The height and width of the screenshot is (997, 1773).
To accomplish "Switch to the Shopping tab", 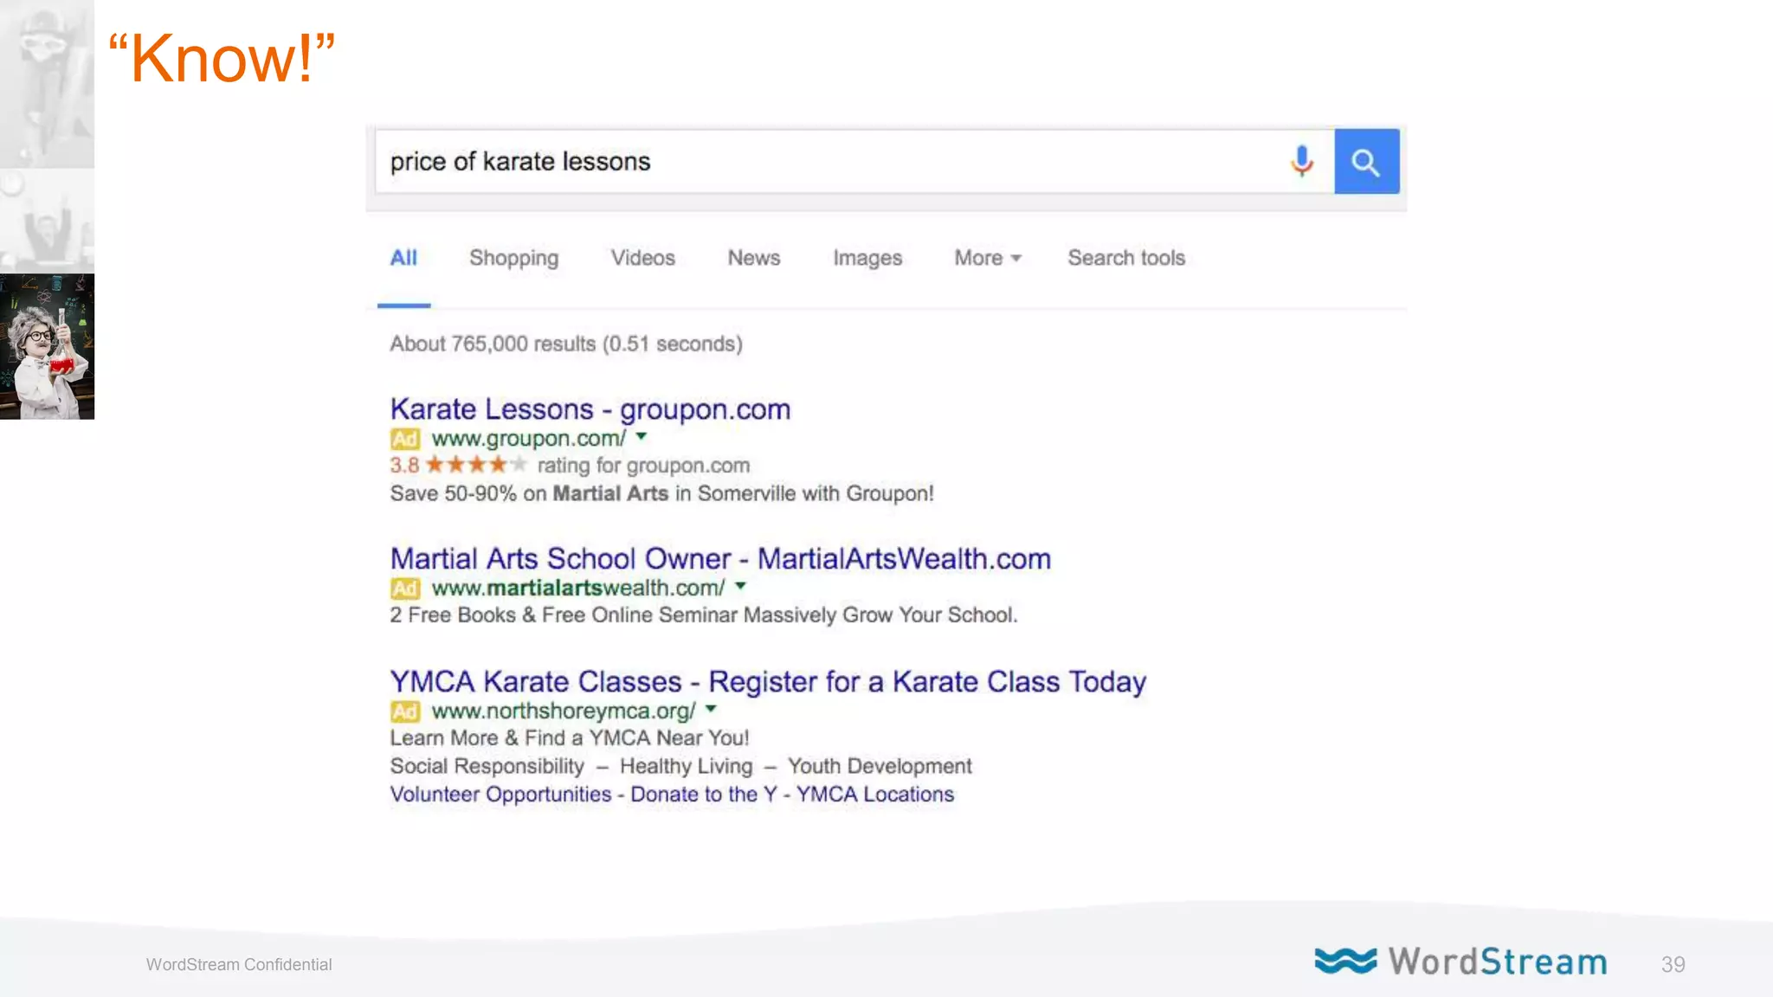I will pos(513,258).
